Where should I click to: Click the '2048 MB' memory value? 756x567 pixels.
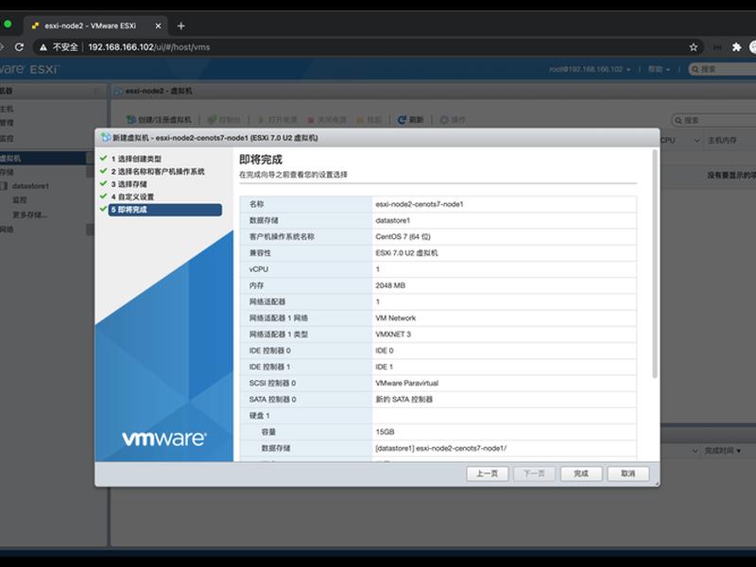click(390, 285)
